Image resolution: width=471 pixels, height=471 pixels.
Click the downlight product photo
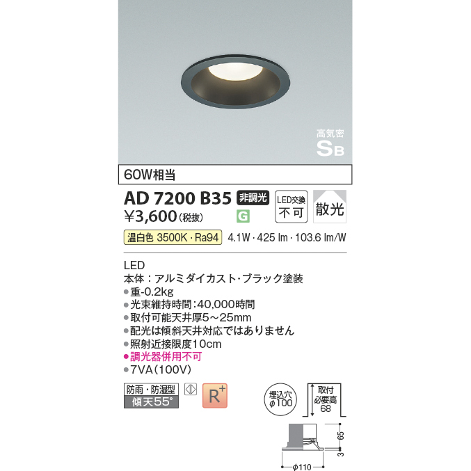click(x=235, y=81)
